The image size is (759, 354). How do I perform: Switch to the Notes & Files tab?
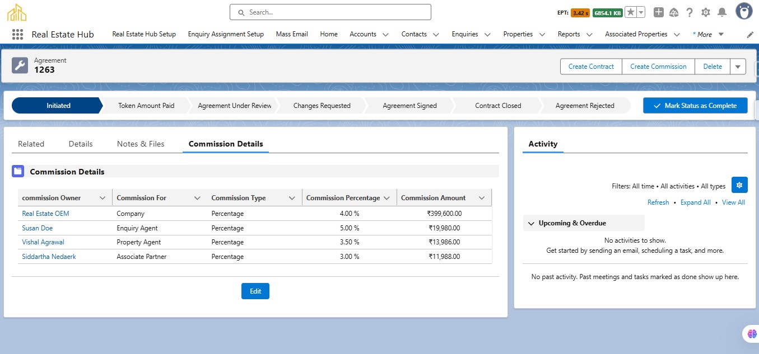(141, 144)
